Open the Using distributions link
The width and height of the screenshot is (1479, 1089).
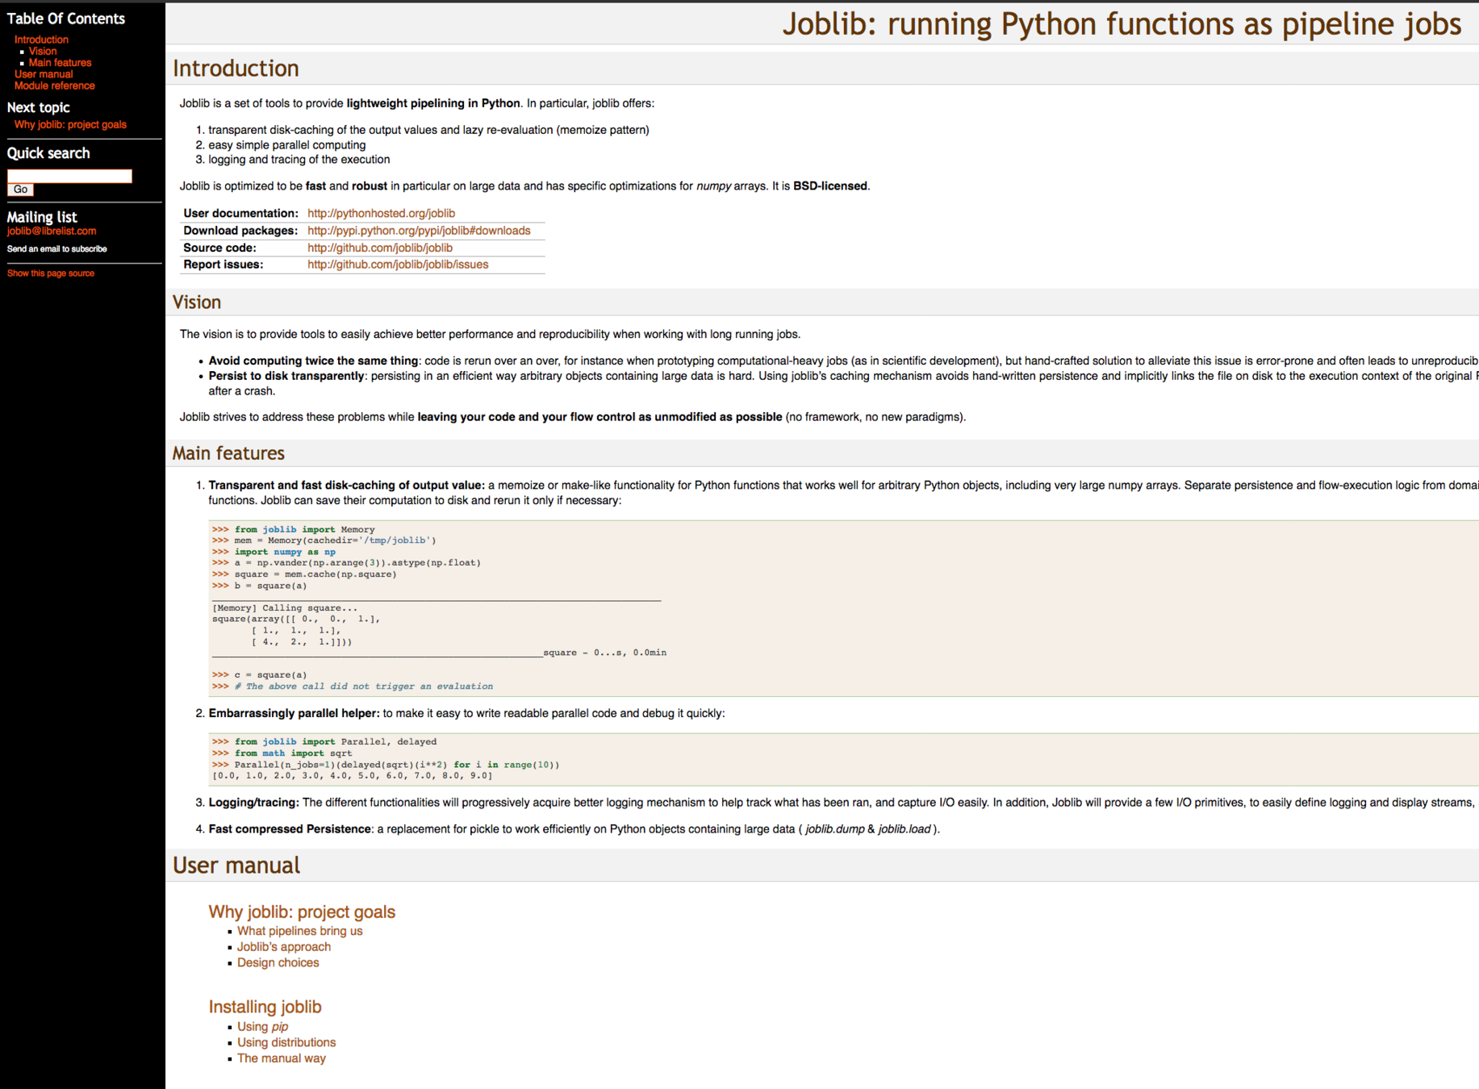286,1042
